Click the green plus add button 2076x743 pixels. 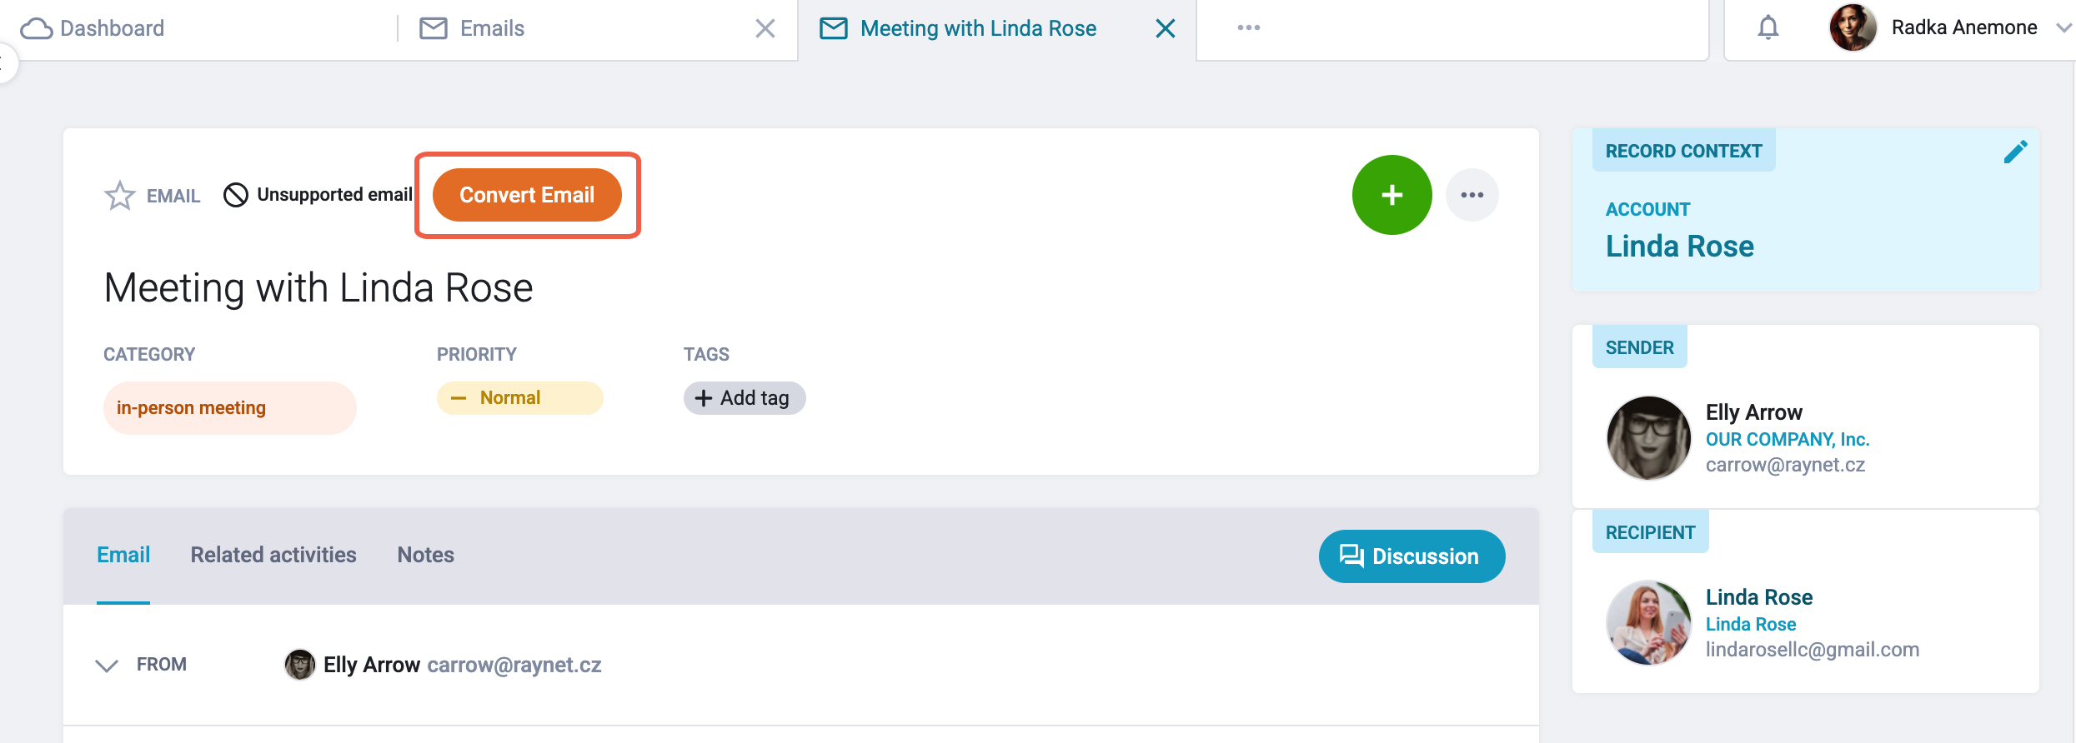(1392, 195)
